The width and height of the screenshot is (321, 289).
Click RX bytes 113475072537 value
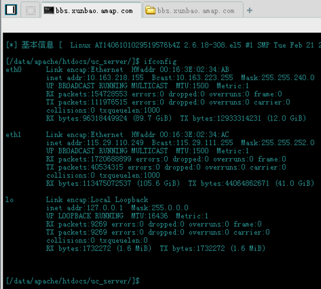point(107,183)
